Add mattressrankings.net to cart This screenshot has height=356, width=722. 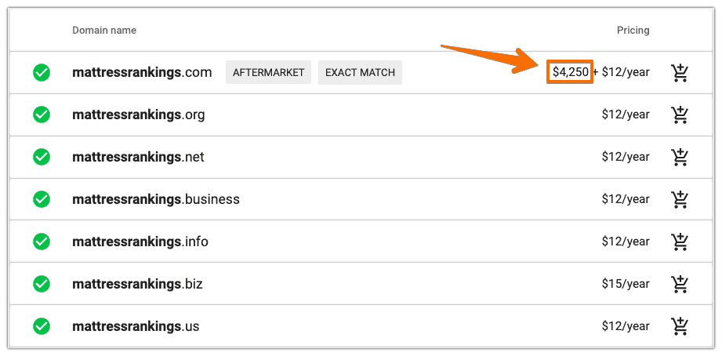pyautogui.click(x=680, y=158)
